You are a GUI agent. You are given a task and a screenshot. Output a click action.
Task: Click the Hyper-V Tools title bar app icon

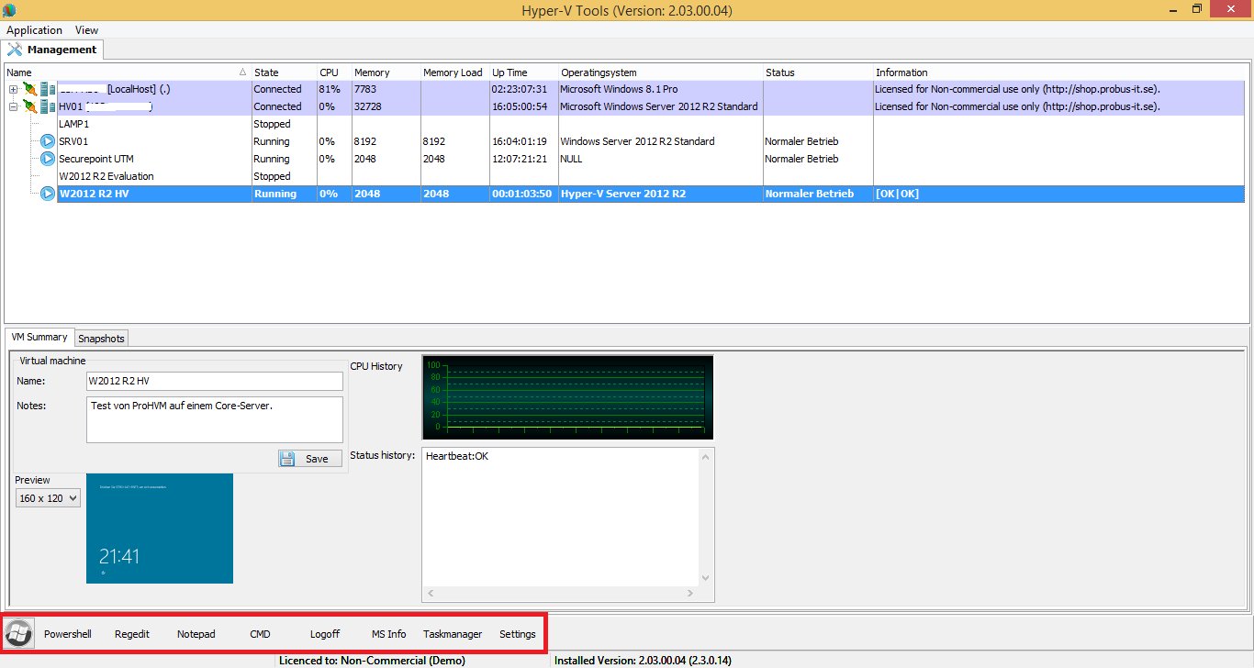(9, 10)
